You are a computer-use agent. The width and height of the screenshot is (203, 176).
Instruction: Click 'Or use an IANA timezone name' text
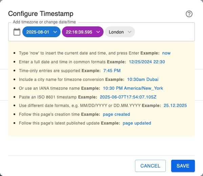[x=49, y=88]
